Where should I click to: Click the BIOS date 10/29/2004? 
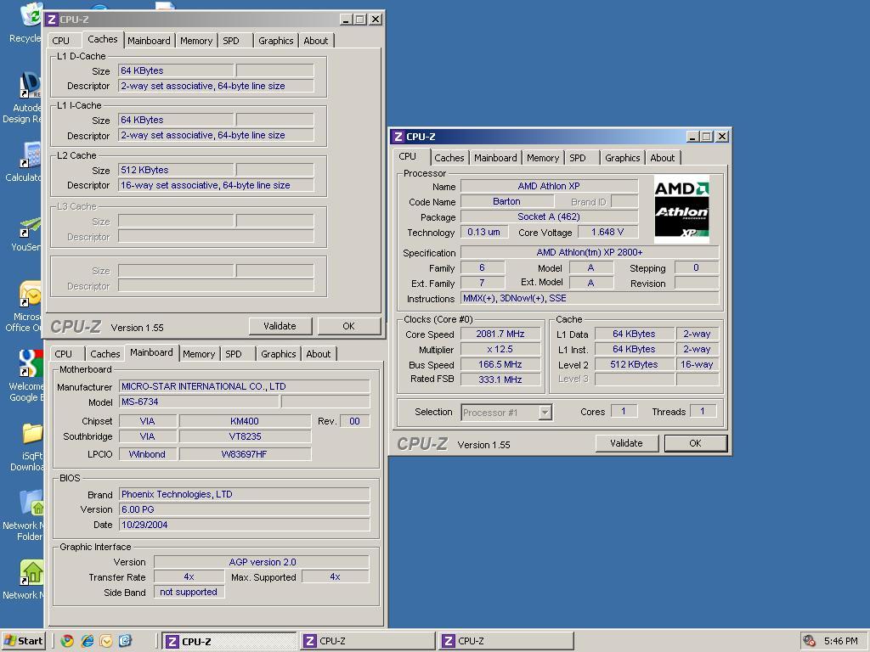pos(245,525)
